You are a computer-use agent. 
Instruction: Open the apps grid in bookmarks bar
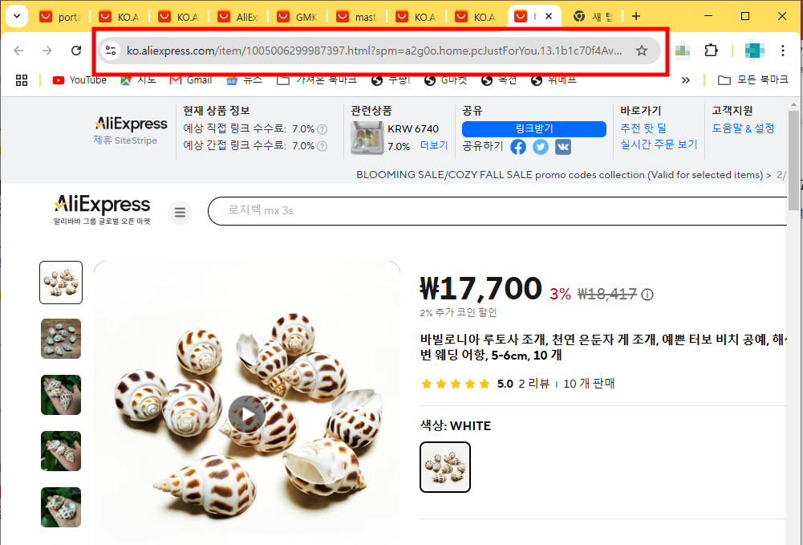[22, 80]
